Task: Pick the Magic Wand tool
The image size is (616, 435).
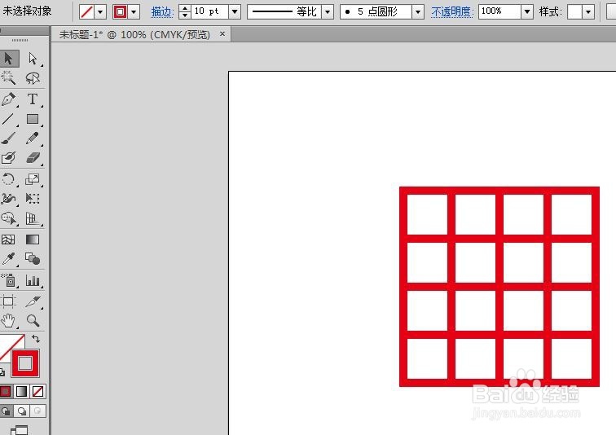Action: (x=9, y=78)
